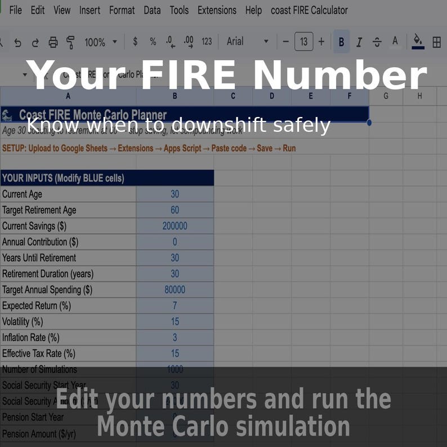Open the Arial font dropdown

[248, 42]
